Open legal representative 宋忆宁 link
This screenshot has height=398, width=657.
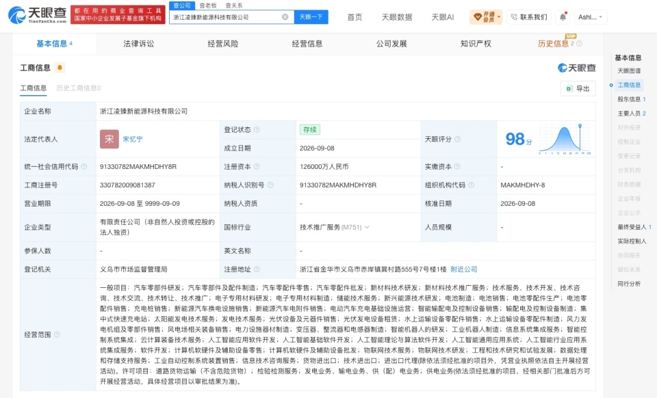click(132, 139)
